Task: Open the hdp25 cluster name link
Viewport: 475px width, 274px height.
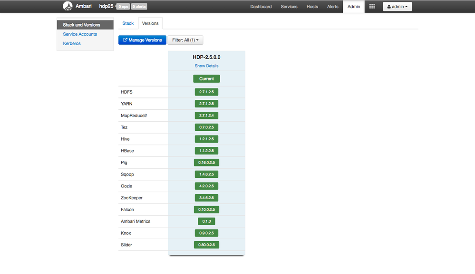Action: click(x=106, y=6)
